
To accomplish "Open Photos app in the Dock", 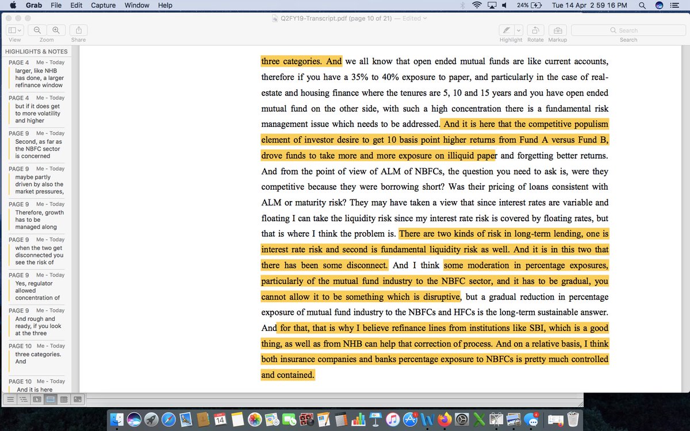I will coord(254,420).
